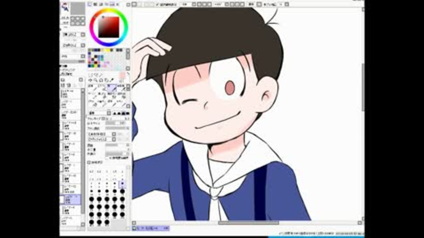
Task: Pick the fourth tool in the tray's second row
Action: 121,96
